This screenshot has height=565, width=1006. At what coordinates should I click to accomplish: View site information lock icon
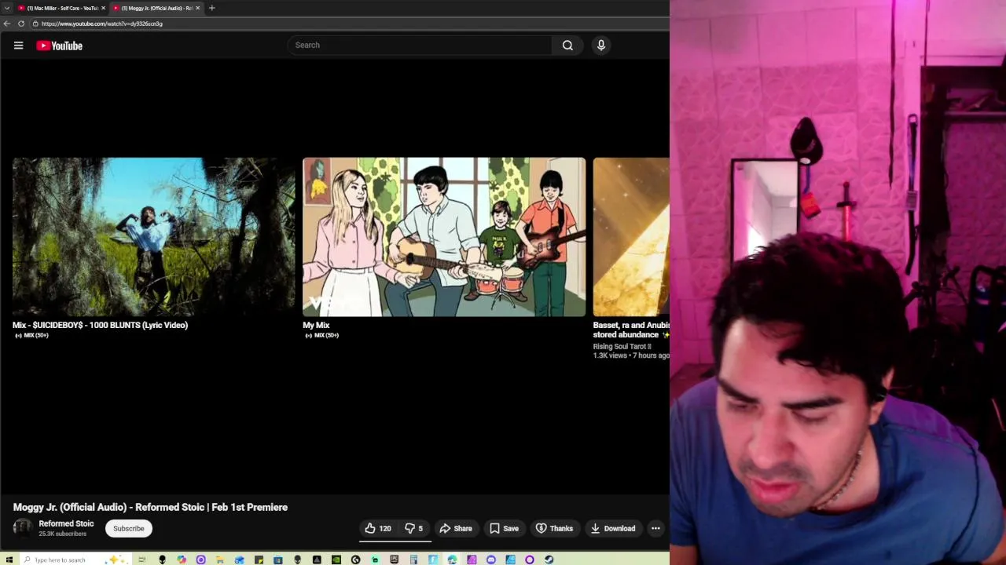[35, 24]
